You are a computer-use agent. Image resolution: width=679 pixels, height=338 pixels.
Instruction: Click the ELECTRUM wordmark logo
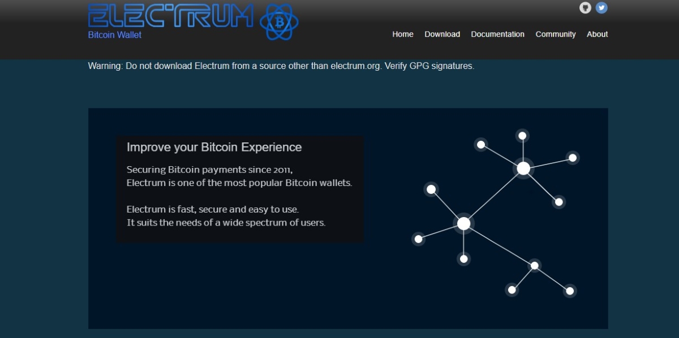pyautogui.click(x=171, y=15)
